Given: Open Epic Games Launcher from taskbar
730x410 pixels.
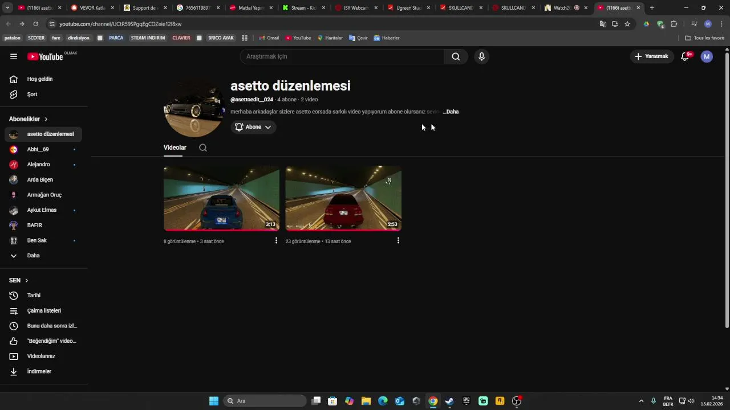Looking at the screenshot, I should click(466, 401).
